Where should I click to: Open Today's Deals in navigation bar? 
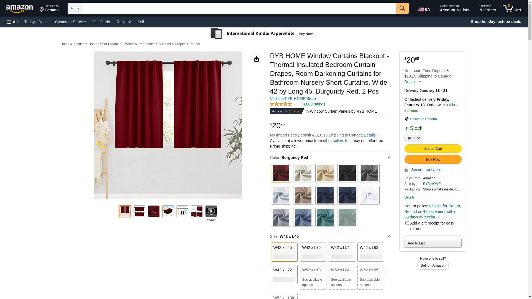pyautogui.click(x=36, y=22)
